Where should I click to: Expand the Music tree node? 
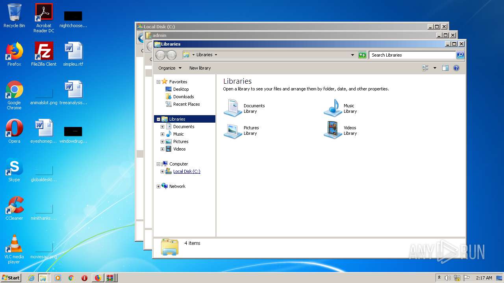click(x=162, y=134)
